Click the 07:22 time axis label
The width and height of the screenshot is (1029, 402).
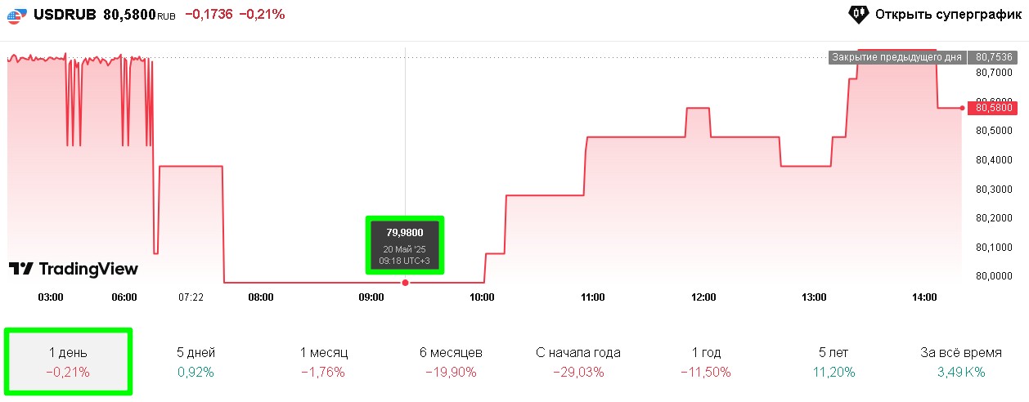pyautogui.click(x=191, y=297)
